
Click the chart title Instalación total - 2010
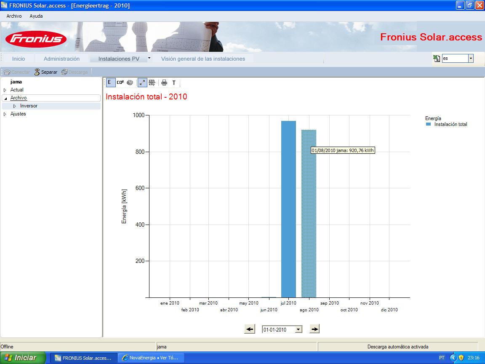[x=147, y=96]
